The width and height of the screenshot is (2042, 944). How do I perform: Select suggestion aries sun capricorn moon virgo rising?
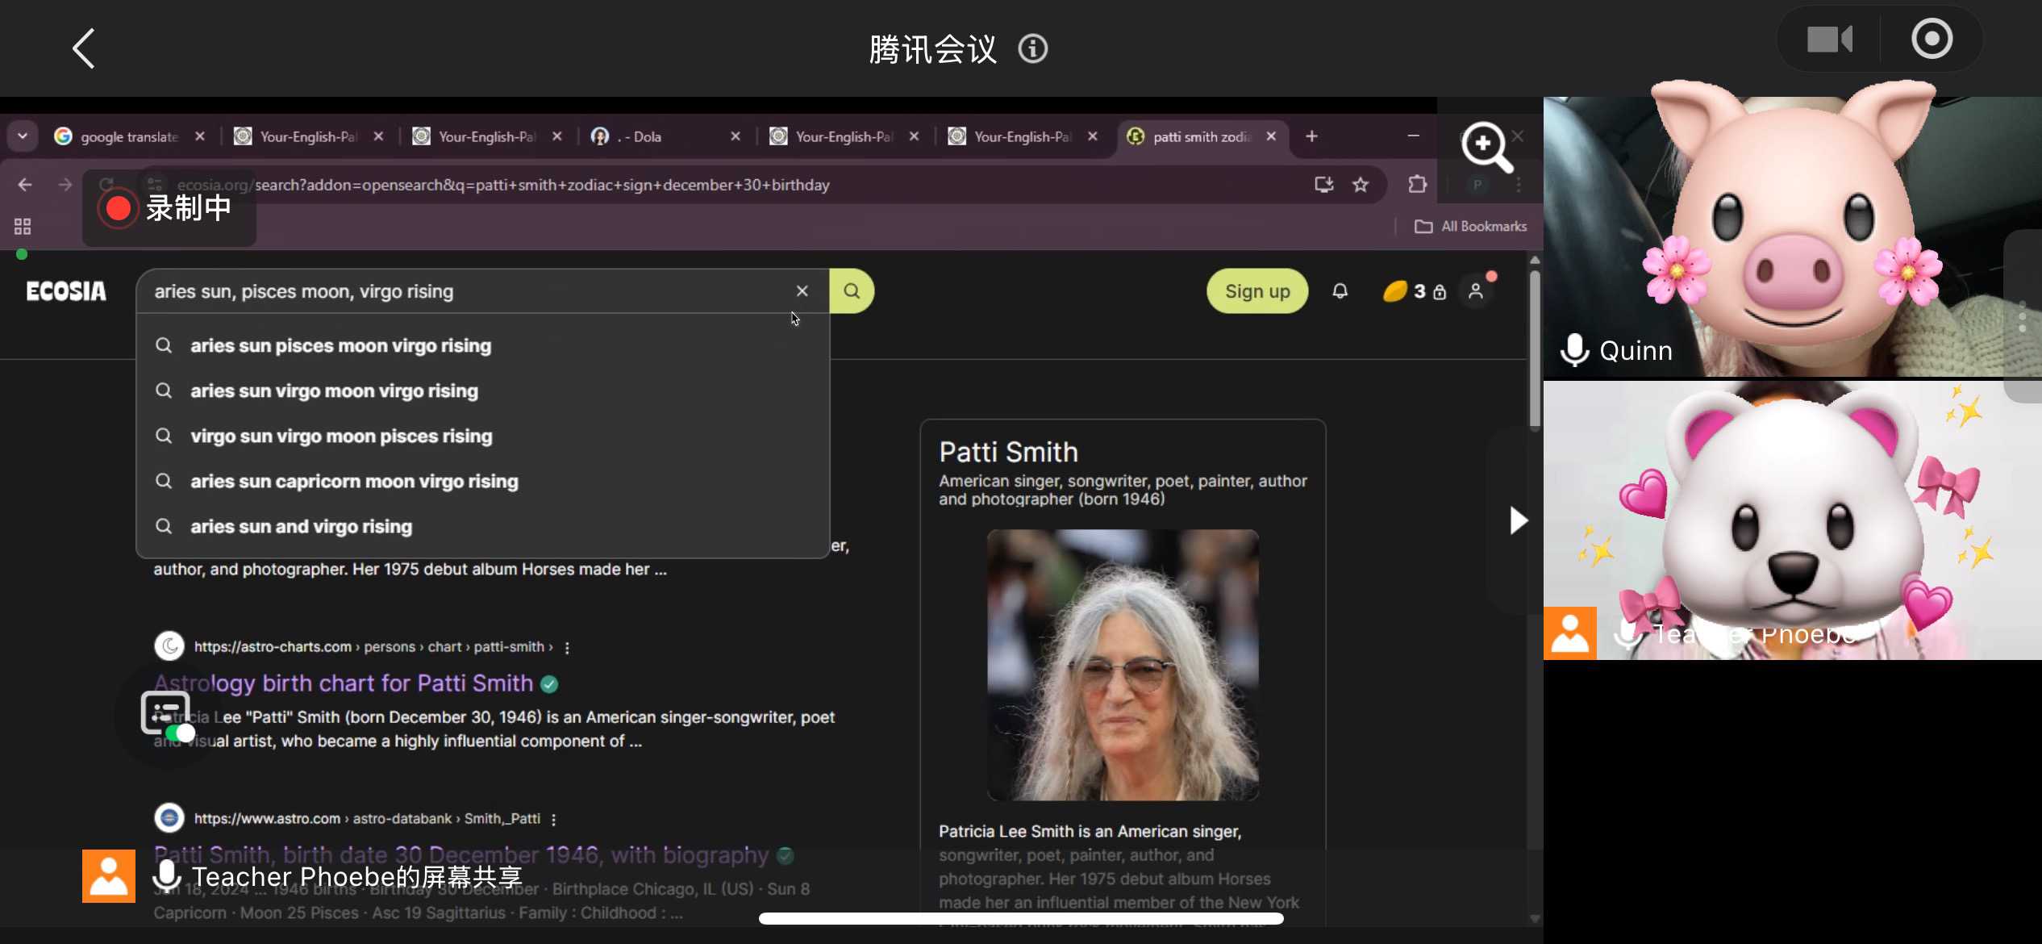pyautogui.click(x=354, y=482)
